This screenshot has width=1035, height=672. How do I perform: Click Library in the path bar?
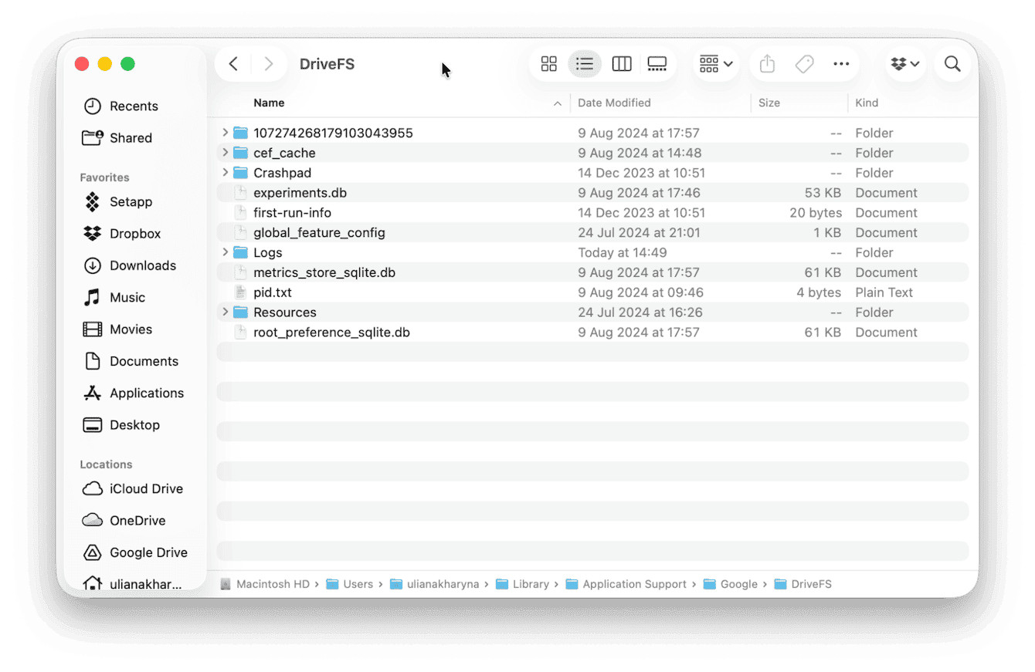pos(530,584)
